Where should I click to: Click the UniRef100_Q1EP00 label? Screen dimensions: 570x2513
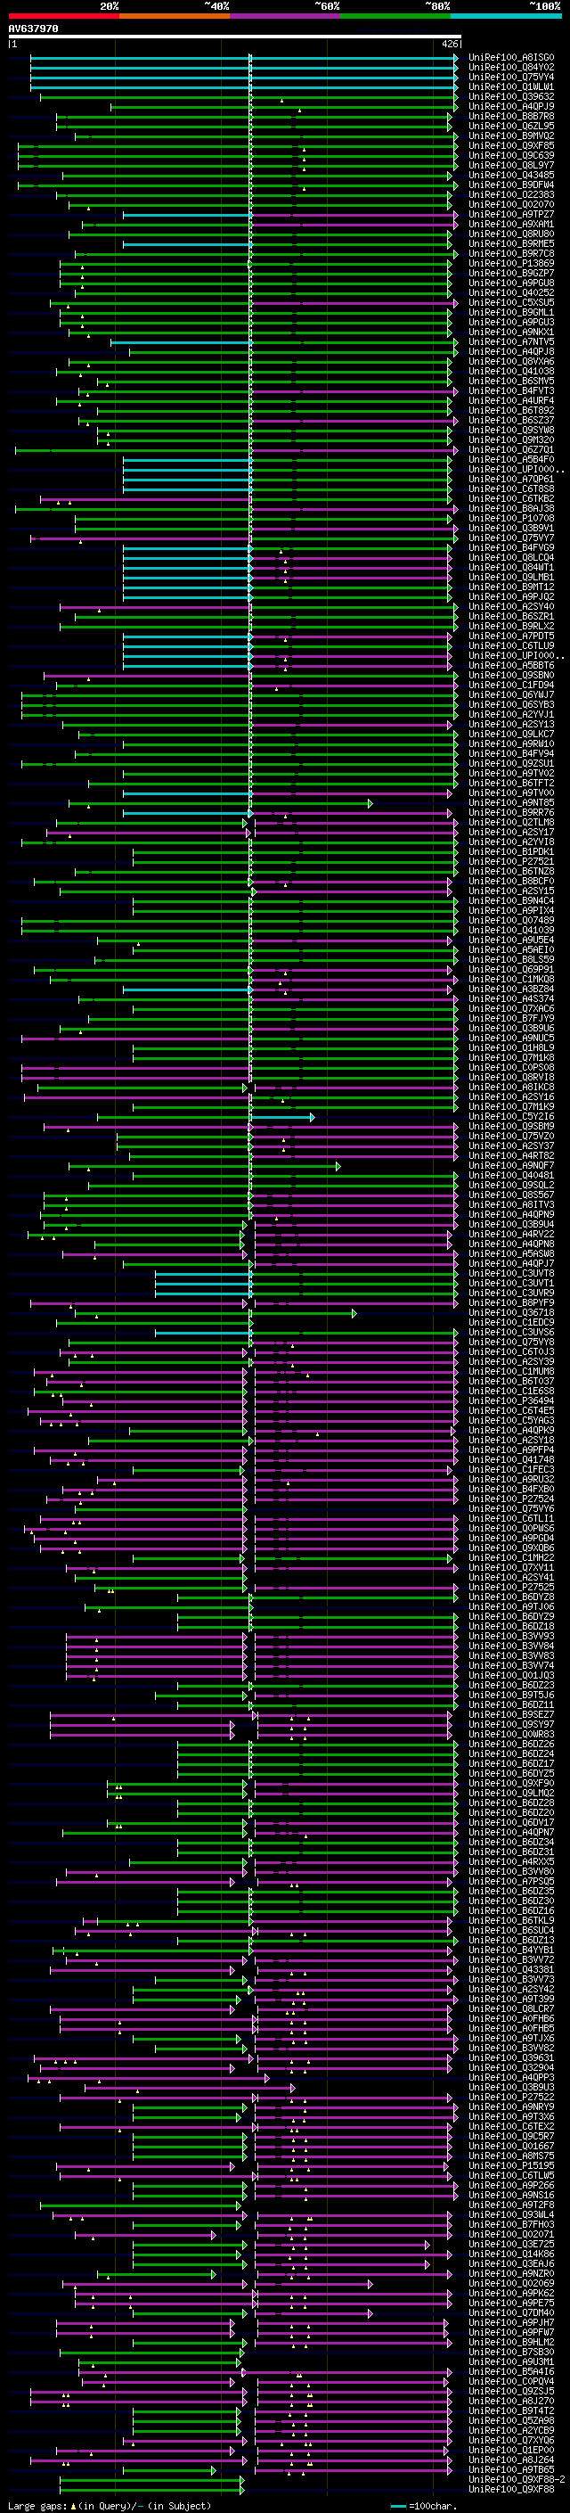511,2451
